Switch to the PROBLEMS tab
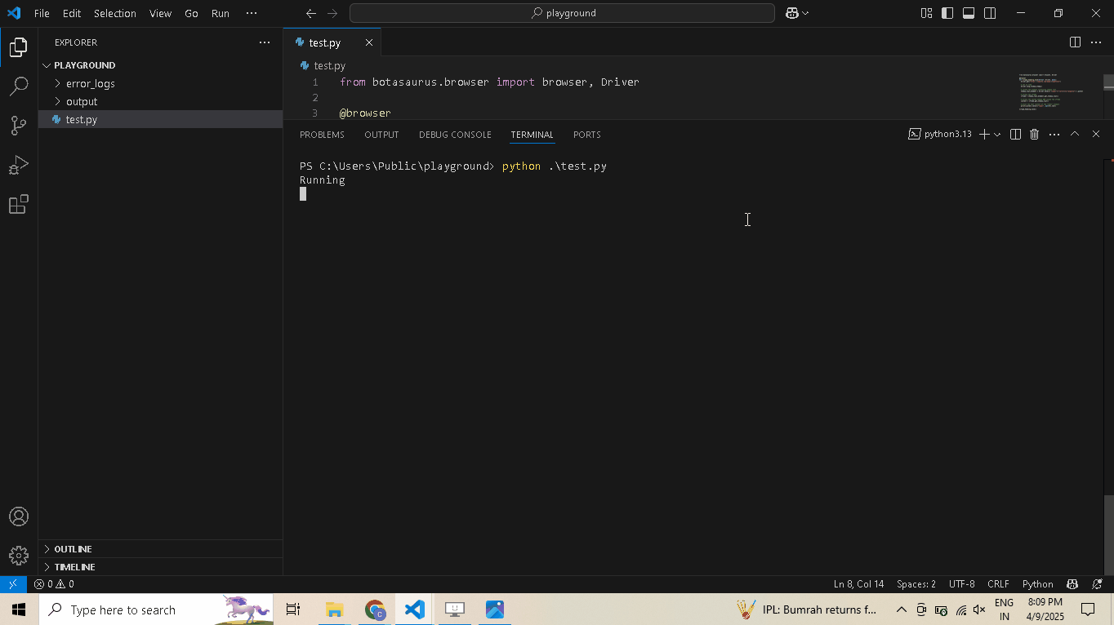1114x625 pixels. tap(322, 134)
